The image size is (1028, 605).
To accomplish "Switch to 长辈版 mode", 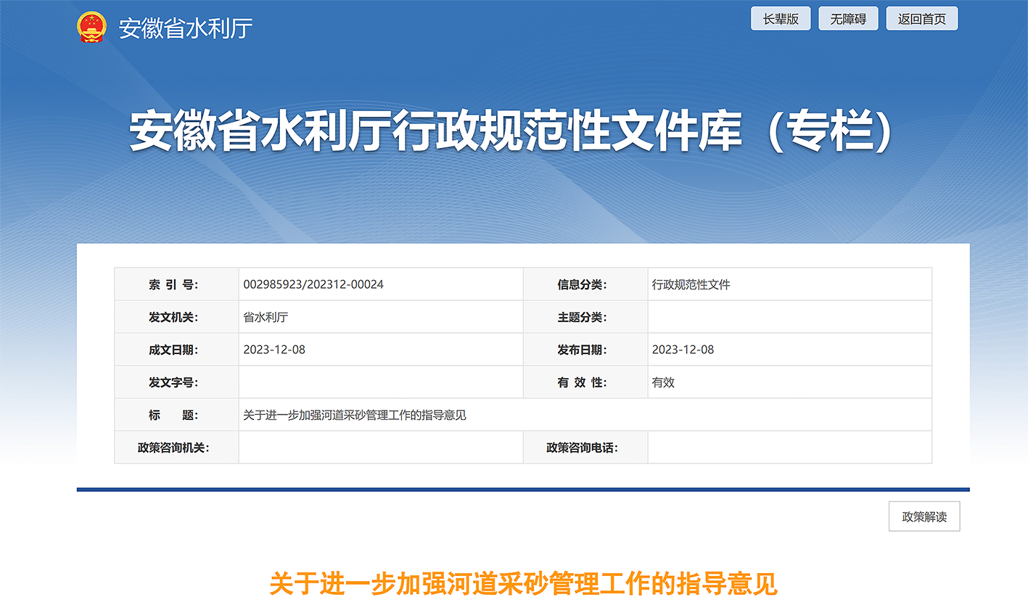I will click(781, 19).
